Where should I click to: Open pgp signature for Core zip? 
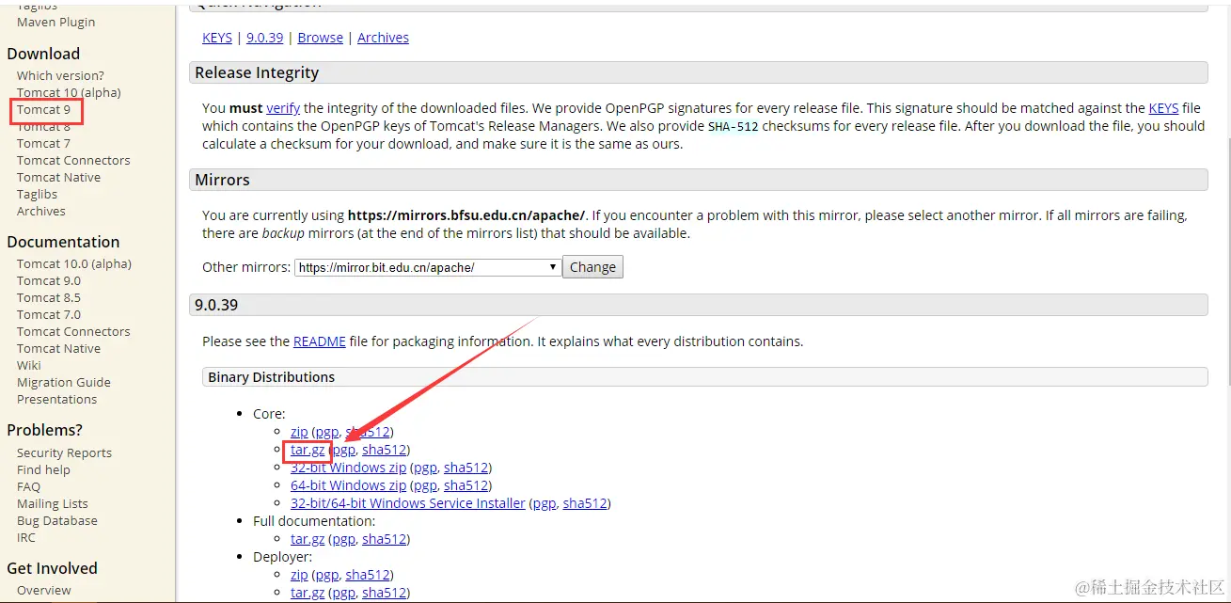coord(326,432)
